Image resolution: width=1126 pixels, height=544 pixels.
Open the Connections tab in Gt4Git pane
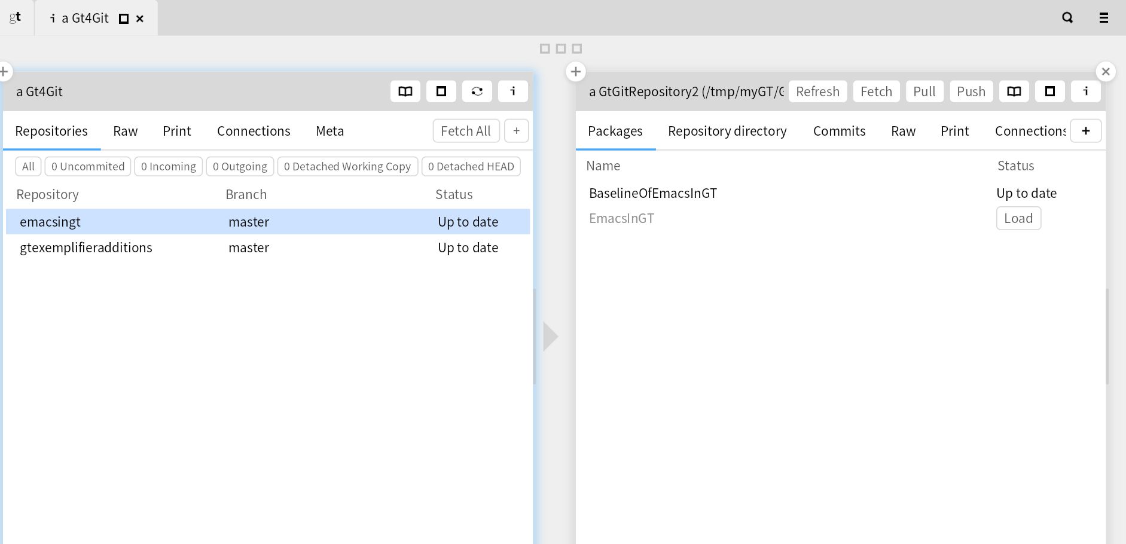[x=254, y=131]
